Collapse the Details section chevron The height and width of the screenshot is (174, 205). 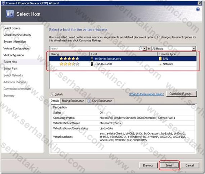(x=52, y=94)
